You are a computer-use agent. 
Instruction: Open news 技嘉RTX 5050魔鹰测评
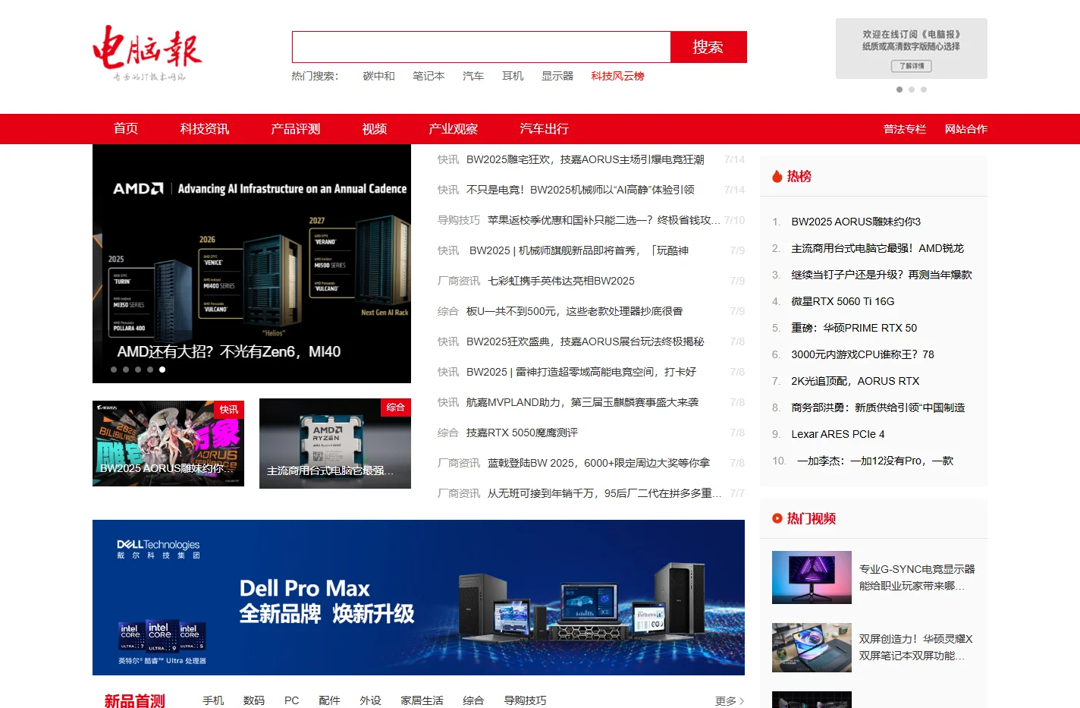(x=522, y=433)
